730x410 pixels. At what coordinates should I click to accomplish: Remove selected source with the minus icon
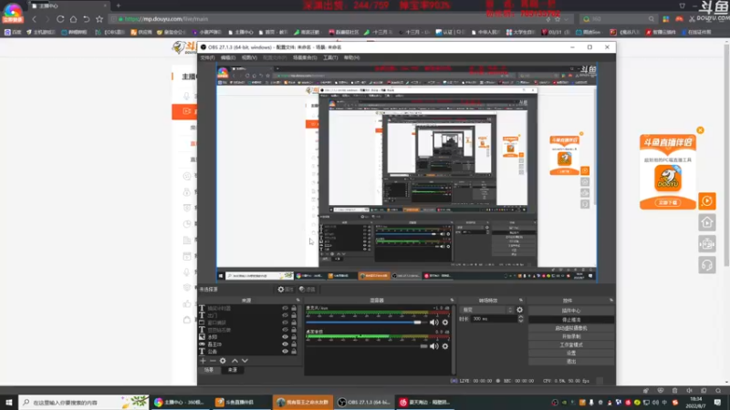click(213, 361)
